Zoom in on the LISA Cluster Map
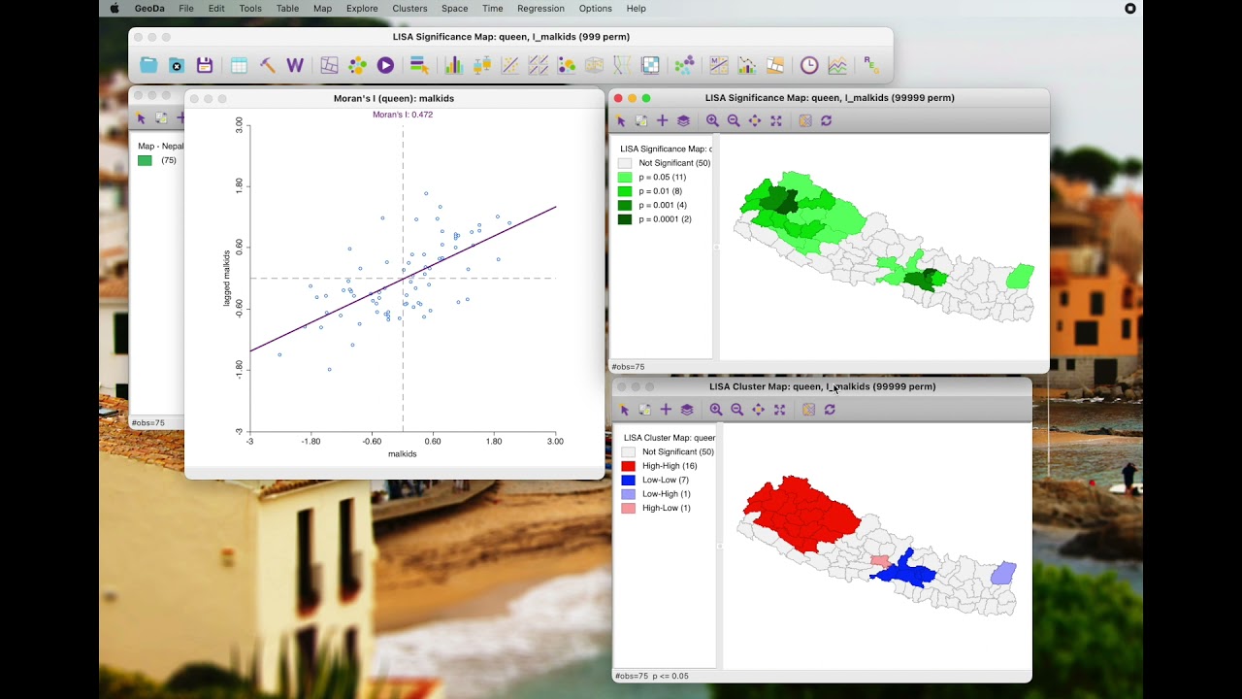Screen dimensions: 1242x699 click(x=716, y=410)
